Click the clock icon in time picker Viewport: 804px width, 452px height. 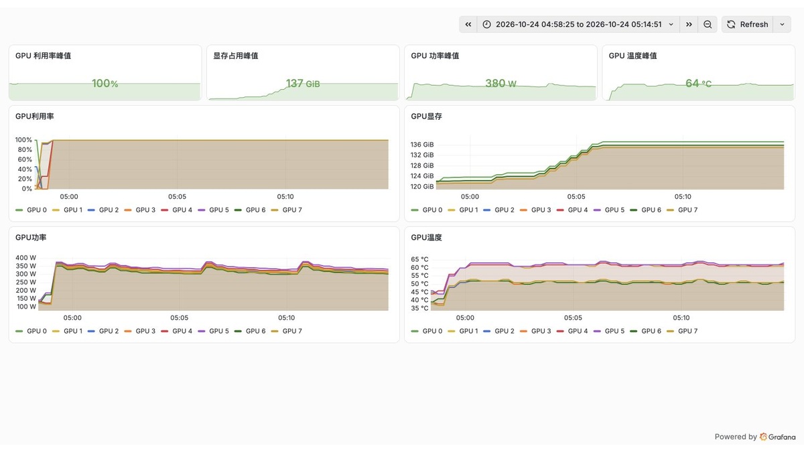[x=487, y=24]
